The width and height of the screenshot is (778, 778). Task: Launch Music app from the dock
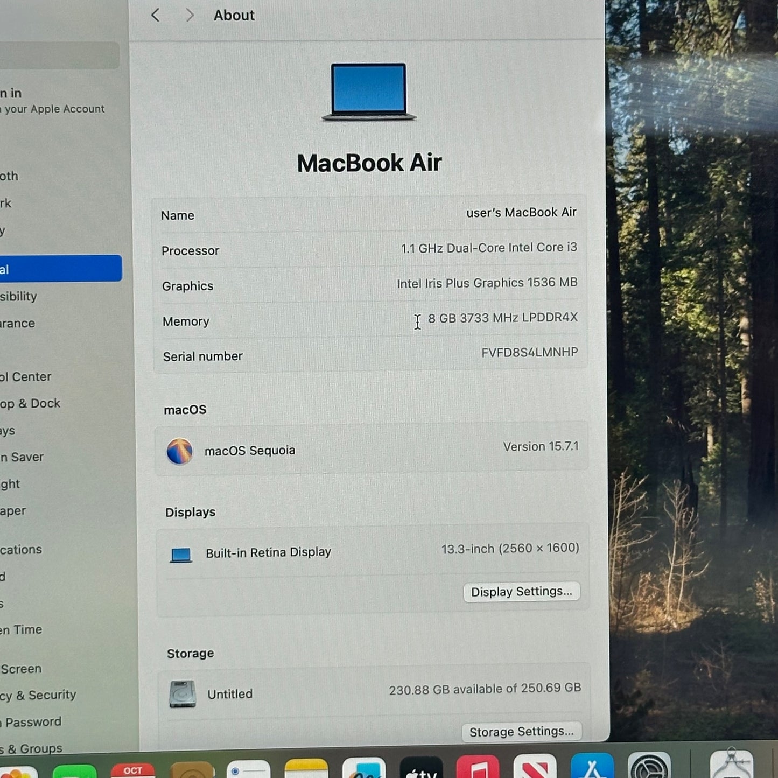coord(478,768)
